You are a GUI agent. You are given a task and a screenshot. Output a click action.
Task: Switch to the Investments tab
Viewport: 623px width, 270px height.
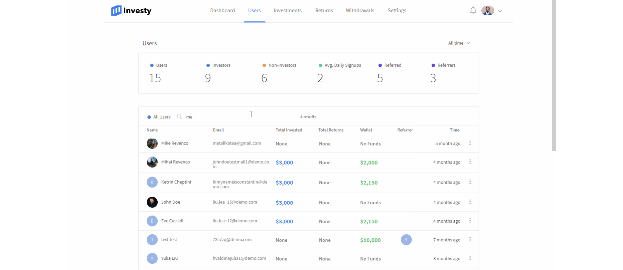[x=287, y=11]
